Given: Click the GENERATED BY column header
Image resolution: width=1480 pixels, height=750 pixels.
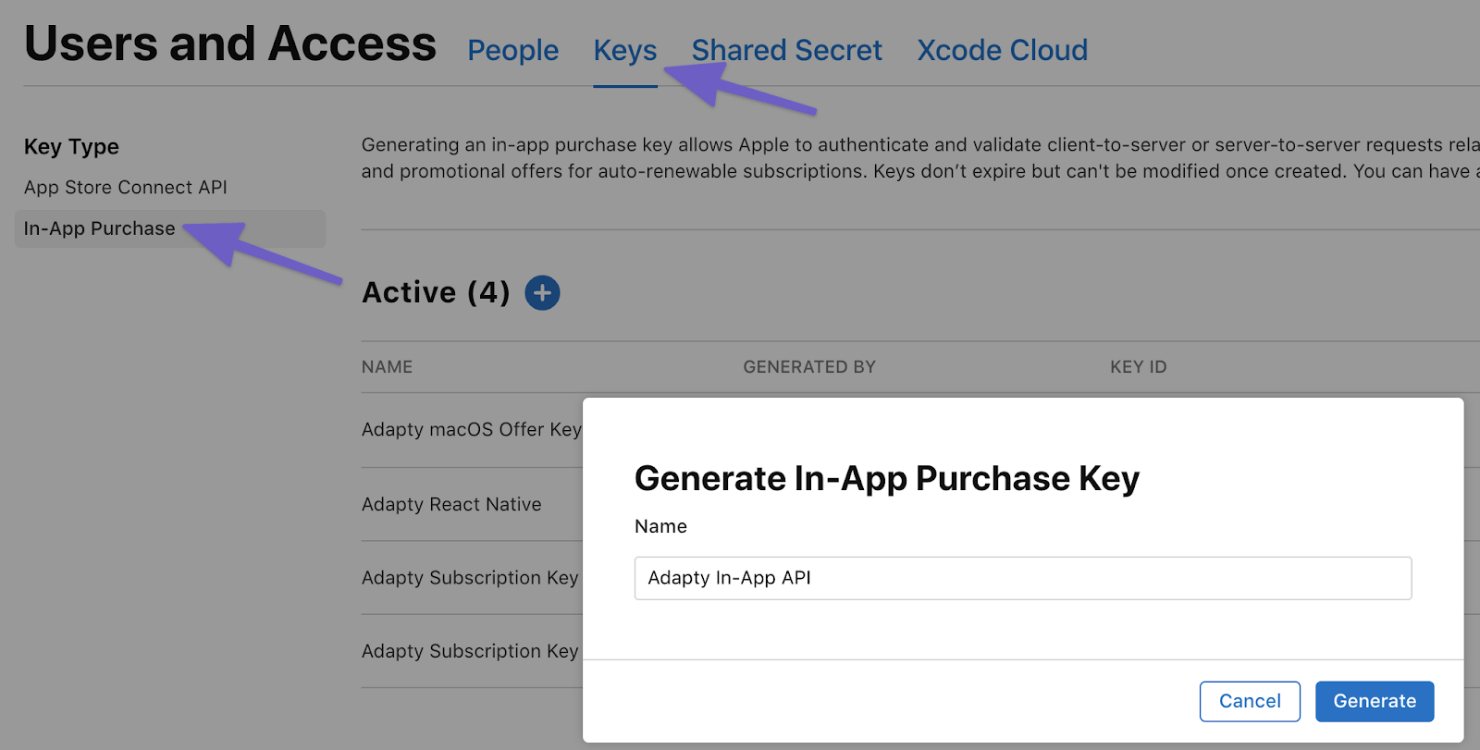Looking at the screenshot, I should (808, 367).
